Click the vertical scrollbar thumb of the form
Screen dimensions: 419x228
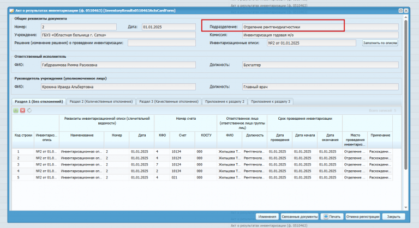(406, 95)
